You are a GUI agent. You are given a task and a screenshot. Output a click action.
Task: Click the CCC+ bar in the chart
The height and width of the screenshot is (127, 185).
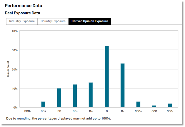[138, 105]
